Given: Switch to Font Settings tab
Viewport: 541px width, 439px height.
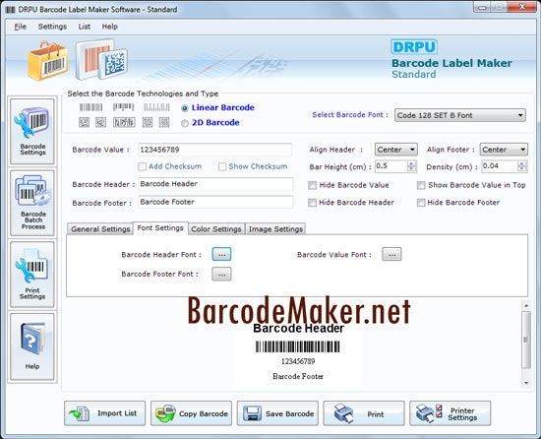Looking at the screenshot, I should coord(160,228).
